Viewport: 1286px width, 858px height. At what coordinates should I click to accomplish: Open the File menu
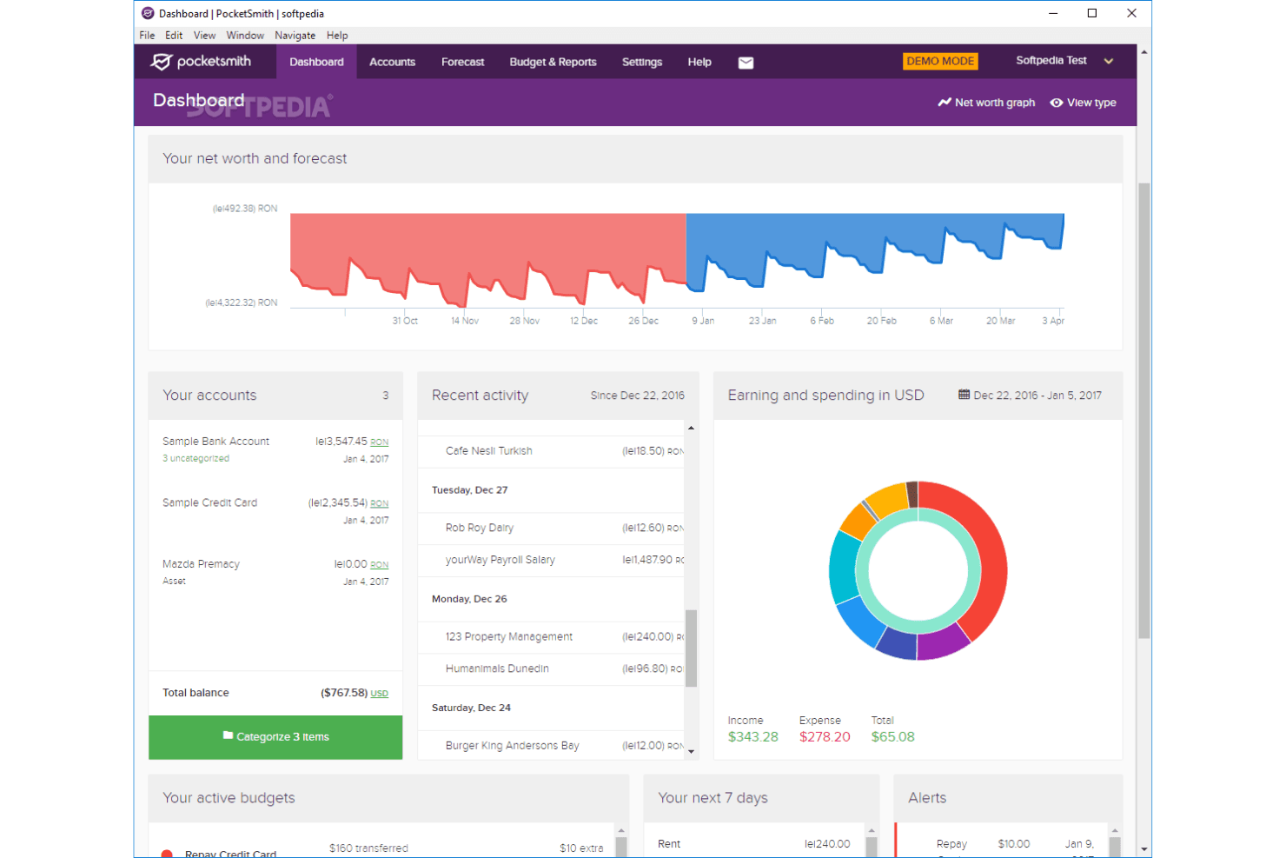coord(147,36)
